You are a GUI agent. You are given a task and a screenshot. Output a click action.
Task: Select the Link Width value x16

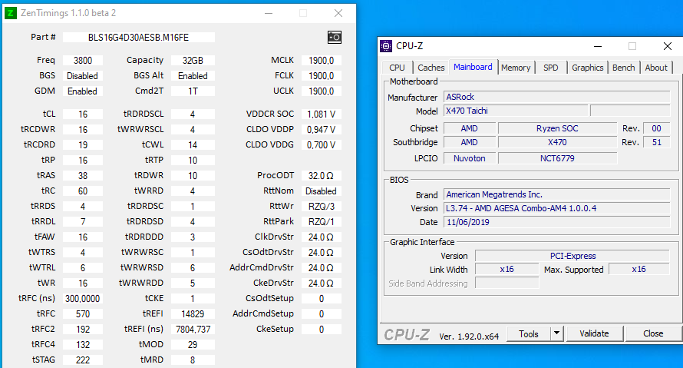507,269
